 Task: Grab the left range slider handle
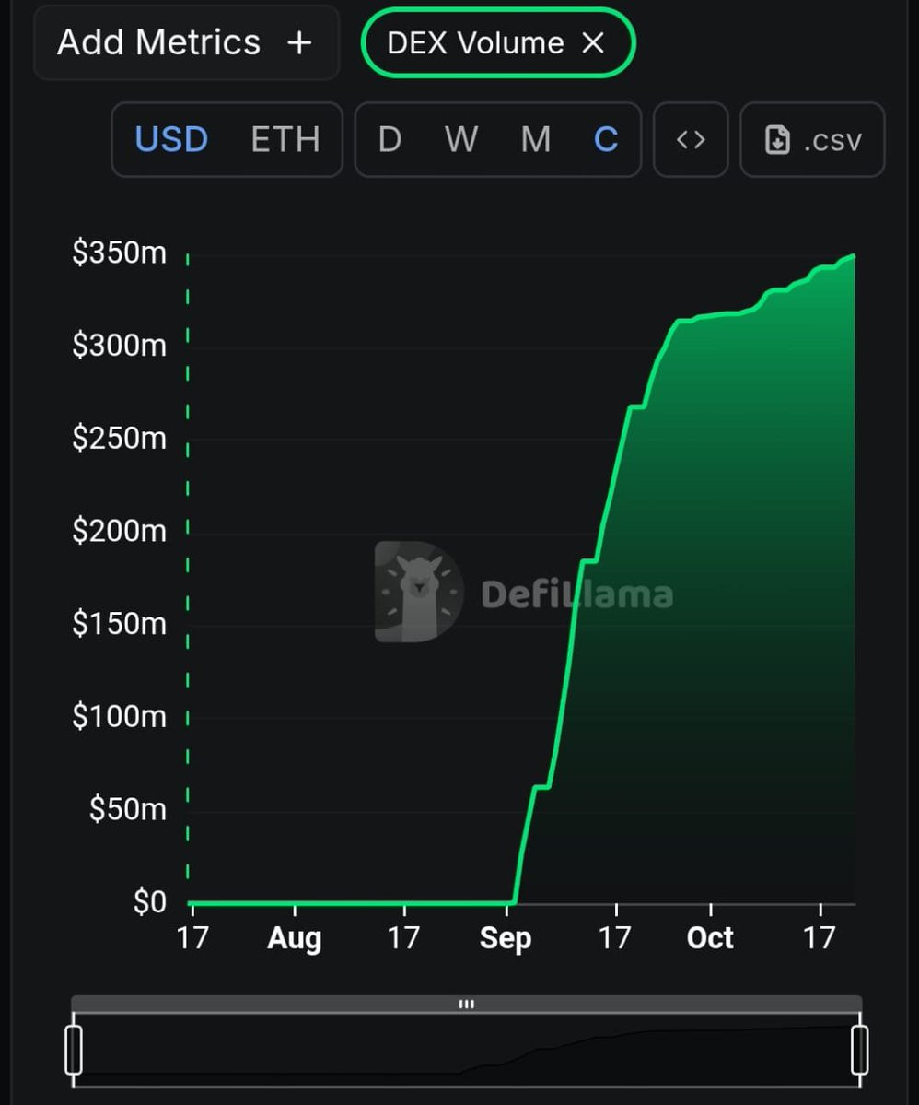tap(74, 1050)
